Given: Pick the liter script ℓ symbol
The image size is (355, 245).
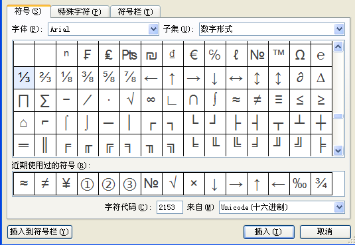Looking at the screenshot, I should click(x=236, y=55).
